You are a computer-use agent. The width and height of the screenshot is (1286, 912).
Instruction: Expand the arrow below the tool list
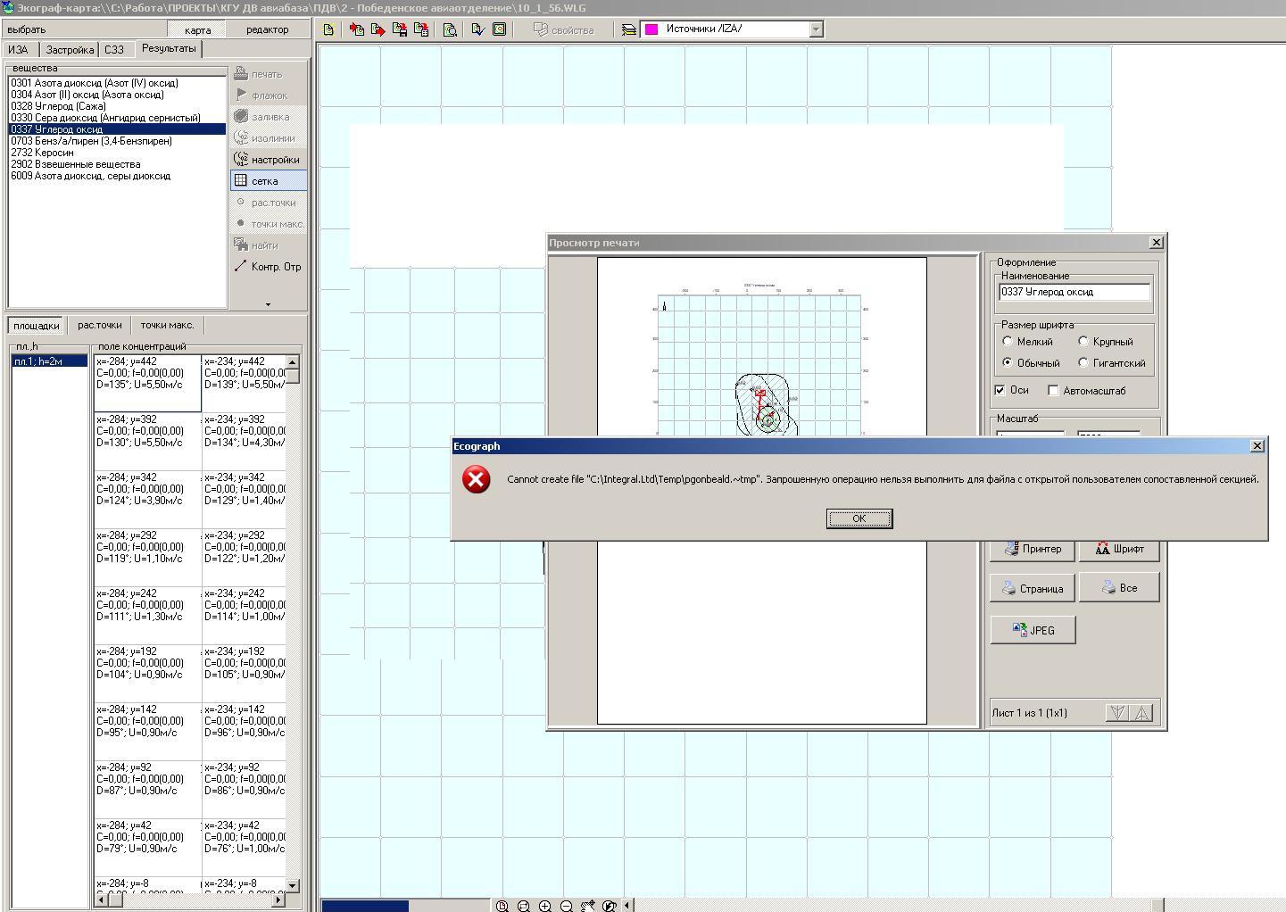coord(268,304)
